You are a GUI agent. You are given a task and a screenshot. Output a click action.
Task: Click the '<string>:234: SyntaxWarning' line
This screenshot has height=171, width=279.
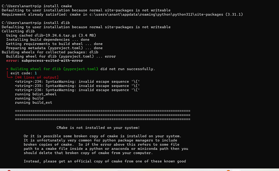pos(77,82)
